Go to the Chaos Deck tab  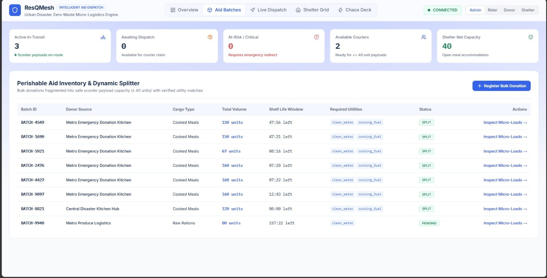[355, 10]
